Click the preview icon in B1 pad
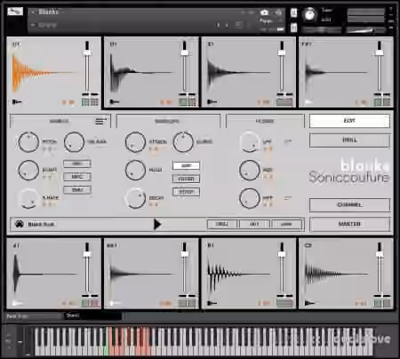Image resolution: width=400 pixels, height=359 pixels. pyautogui.click(x=212, y=303)
